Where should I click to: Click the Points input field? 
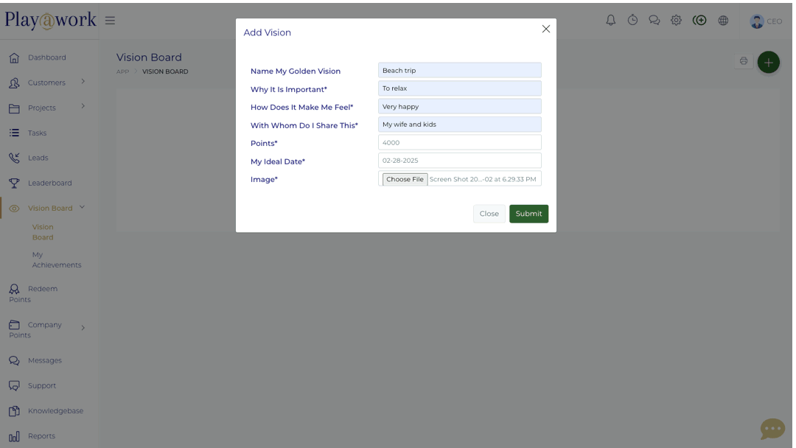[459, 142]
